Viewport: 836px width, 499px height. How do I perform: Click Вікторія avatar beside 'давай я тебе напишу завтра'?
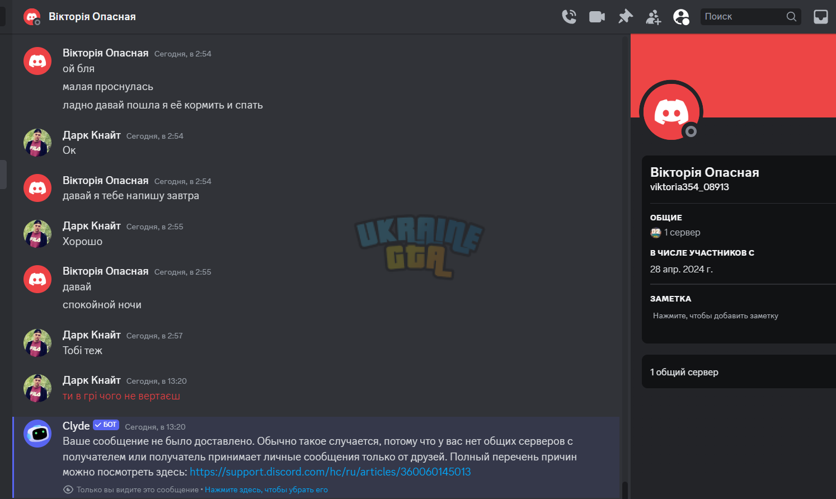37,188
